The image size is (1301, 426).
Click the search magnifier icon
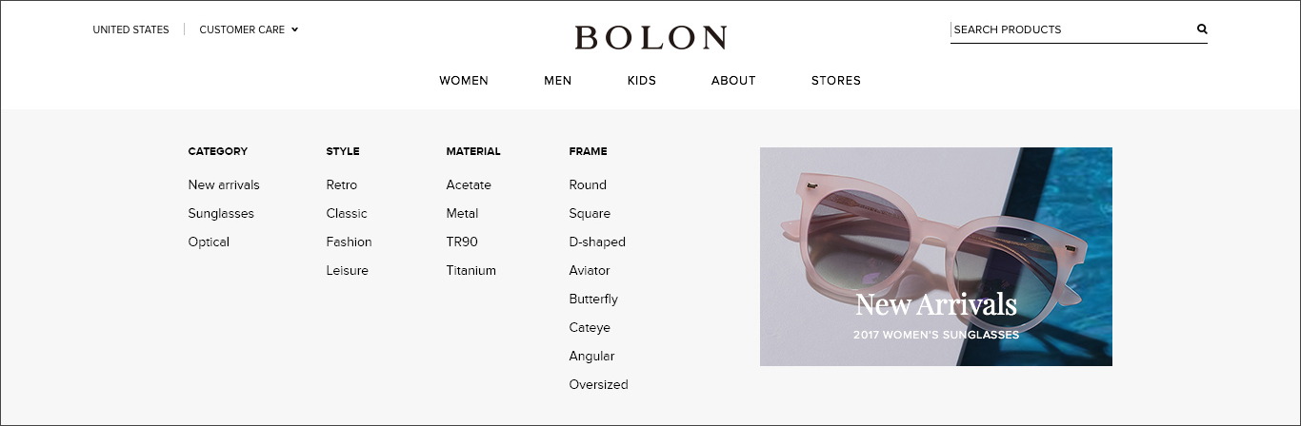point(1202,29)
